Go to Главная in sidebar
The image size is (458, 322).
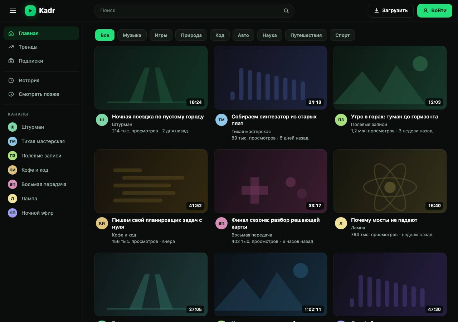41,33
